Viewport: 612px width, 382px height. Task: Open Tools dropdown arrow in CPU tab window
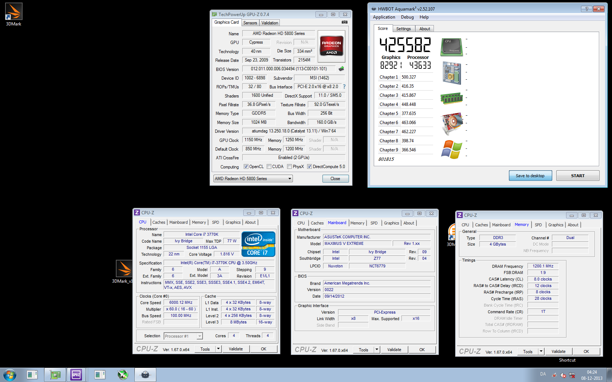click(x=218, y=349)
